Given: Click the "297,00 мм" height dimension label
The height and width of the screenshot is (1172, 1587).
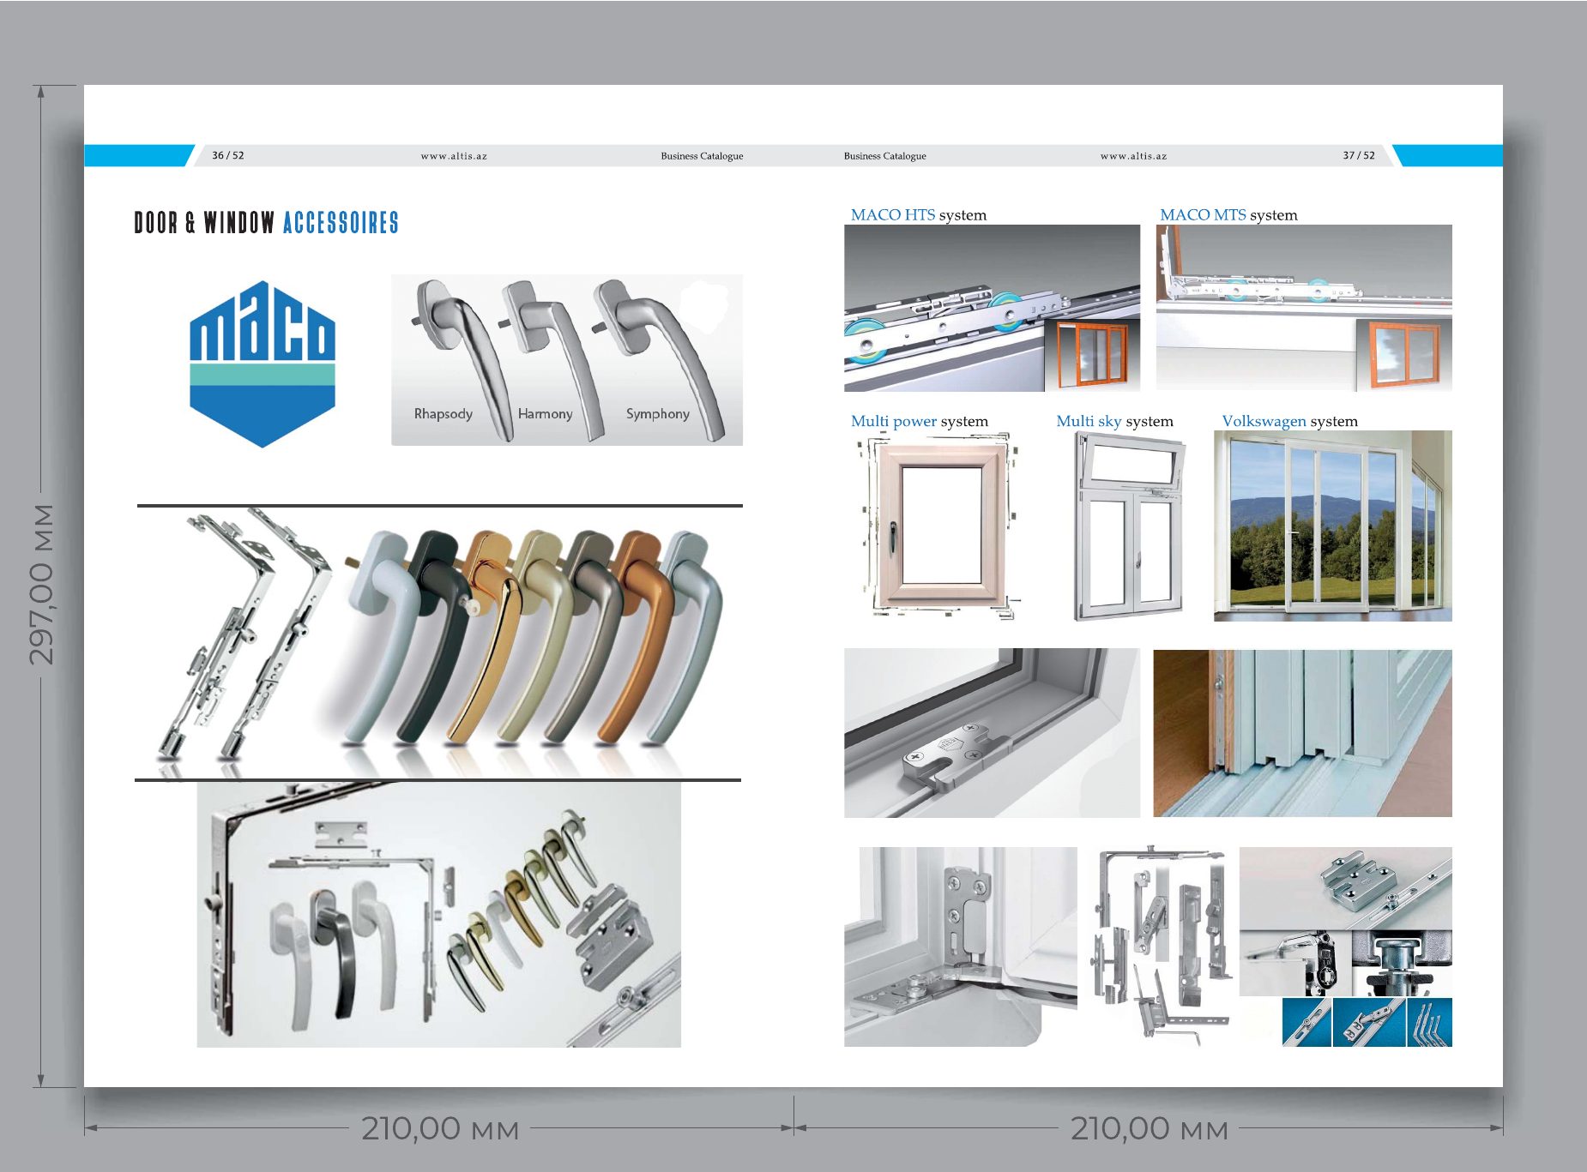Looking at the screenshot, I should pos(41,584).
